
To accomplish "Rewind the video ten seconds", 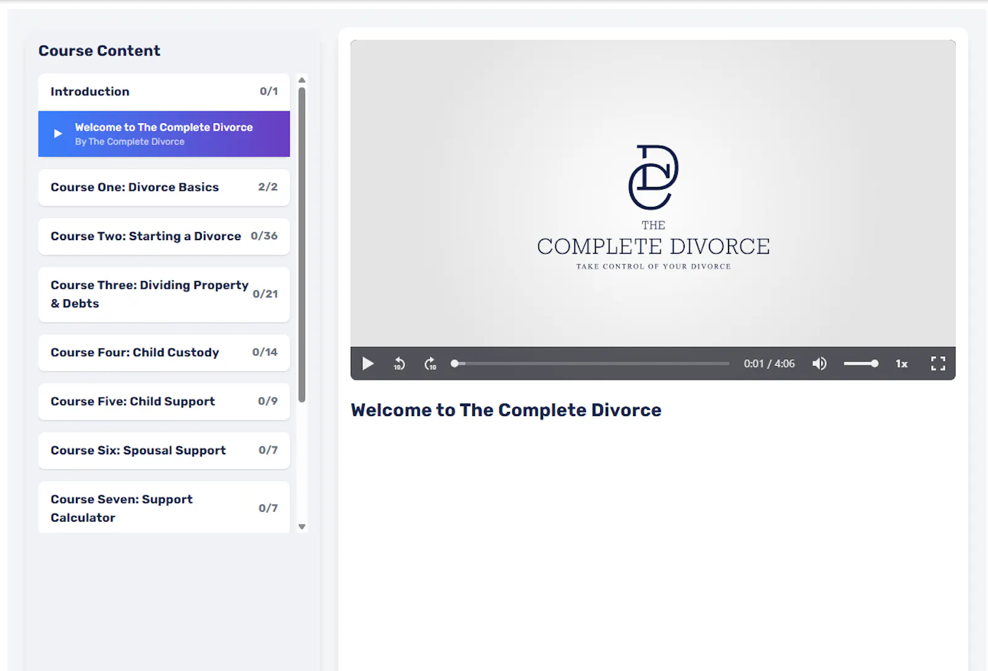I will coord(400,364).
